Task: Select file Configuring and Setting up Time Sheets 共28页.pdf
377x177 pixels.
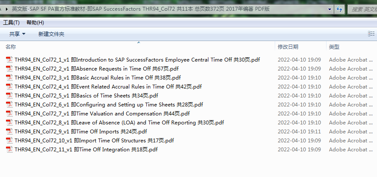Action: point(109,104)
